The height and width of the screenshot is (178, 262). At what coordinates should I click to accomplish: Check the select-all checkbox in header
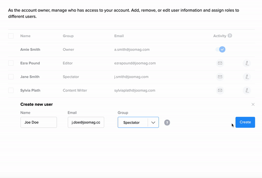coord(11,36)
